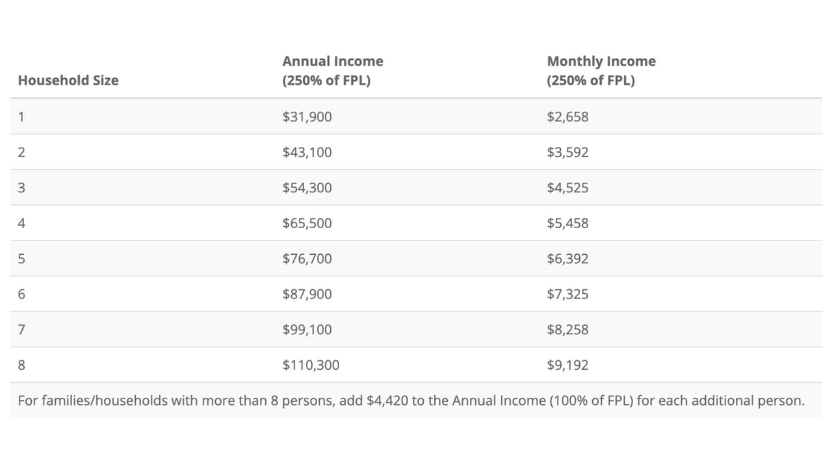Select the $54,300 annual income cell

[x=307, y=188]
